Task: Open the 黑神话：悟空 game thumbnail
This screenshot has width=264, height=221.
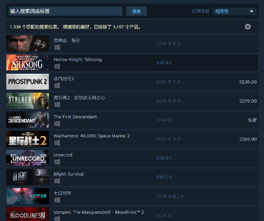Action: (28, 43)
